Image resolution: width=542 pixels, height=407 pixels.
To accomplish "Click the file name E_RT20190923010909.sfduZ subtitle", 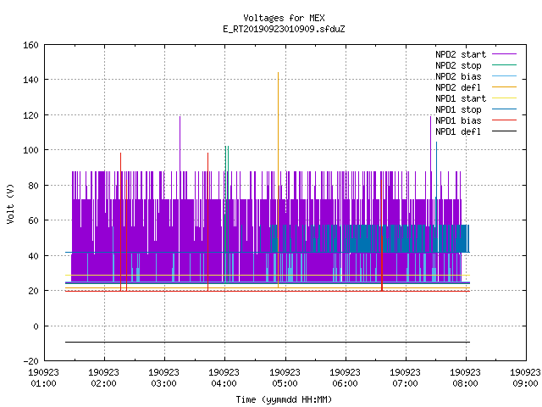I will (x=284, y=29).
